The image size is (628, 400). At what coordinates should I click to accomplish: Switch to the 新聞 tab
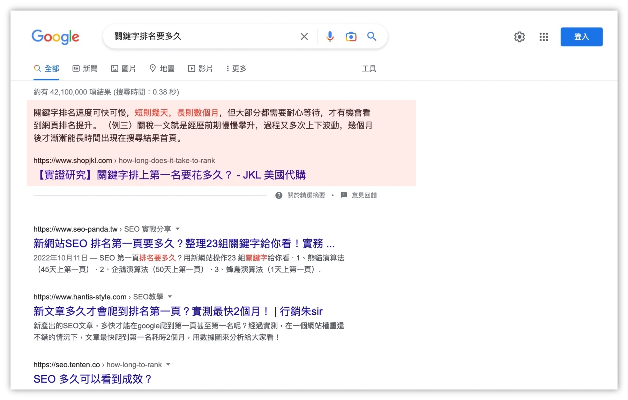[85, 69]
